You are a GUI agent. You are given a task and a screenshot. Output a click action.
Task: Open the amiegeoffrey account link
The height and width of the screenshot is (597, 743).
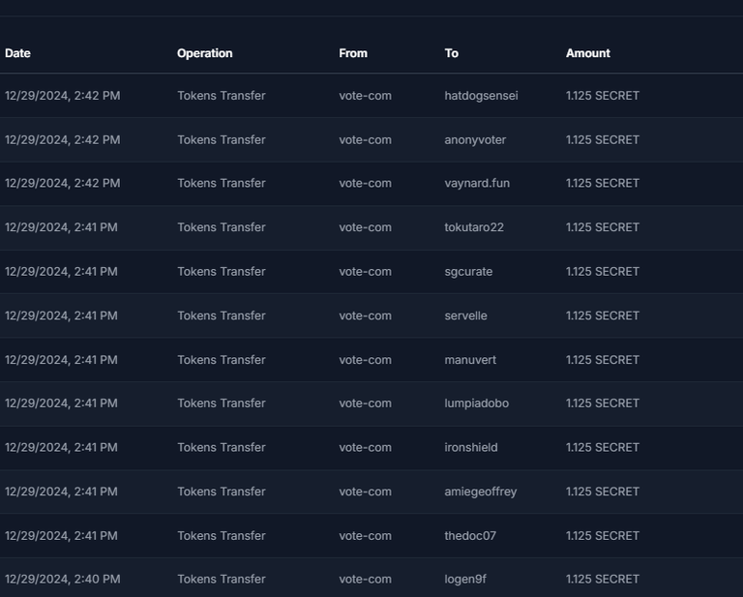480,492
